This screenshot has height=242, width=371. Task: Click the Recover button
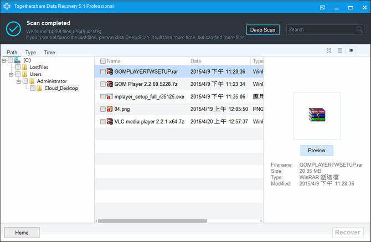pos(348,232)
